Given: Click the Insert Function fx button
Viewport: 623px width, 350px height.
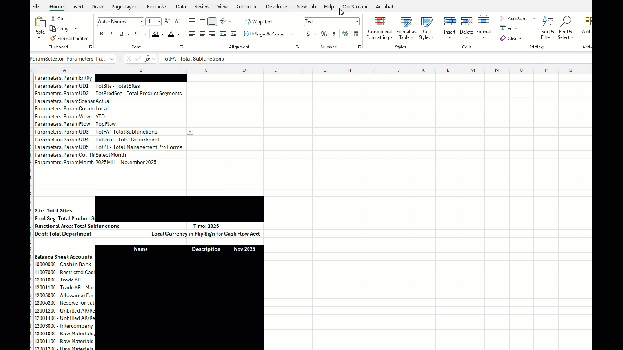Looking at the screenshot, I should click(x=147, y=58).
